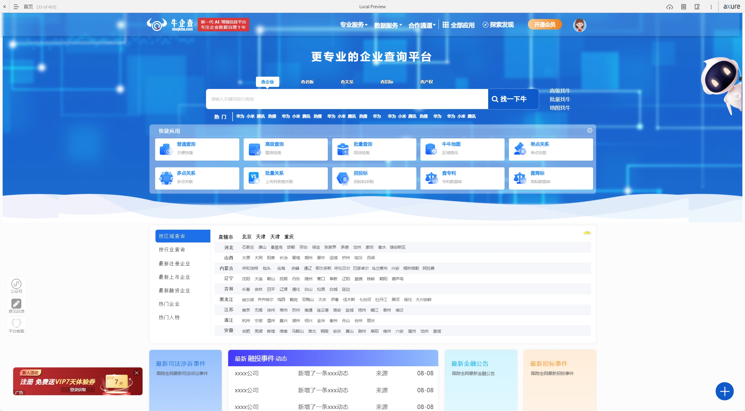Click the blue plus floating button
This screenshot has width=745, height=411.
tap(724, 391)
